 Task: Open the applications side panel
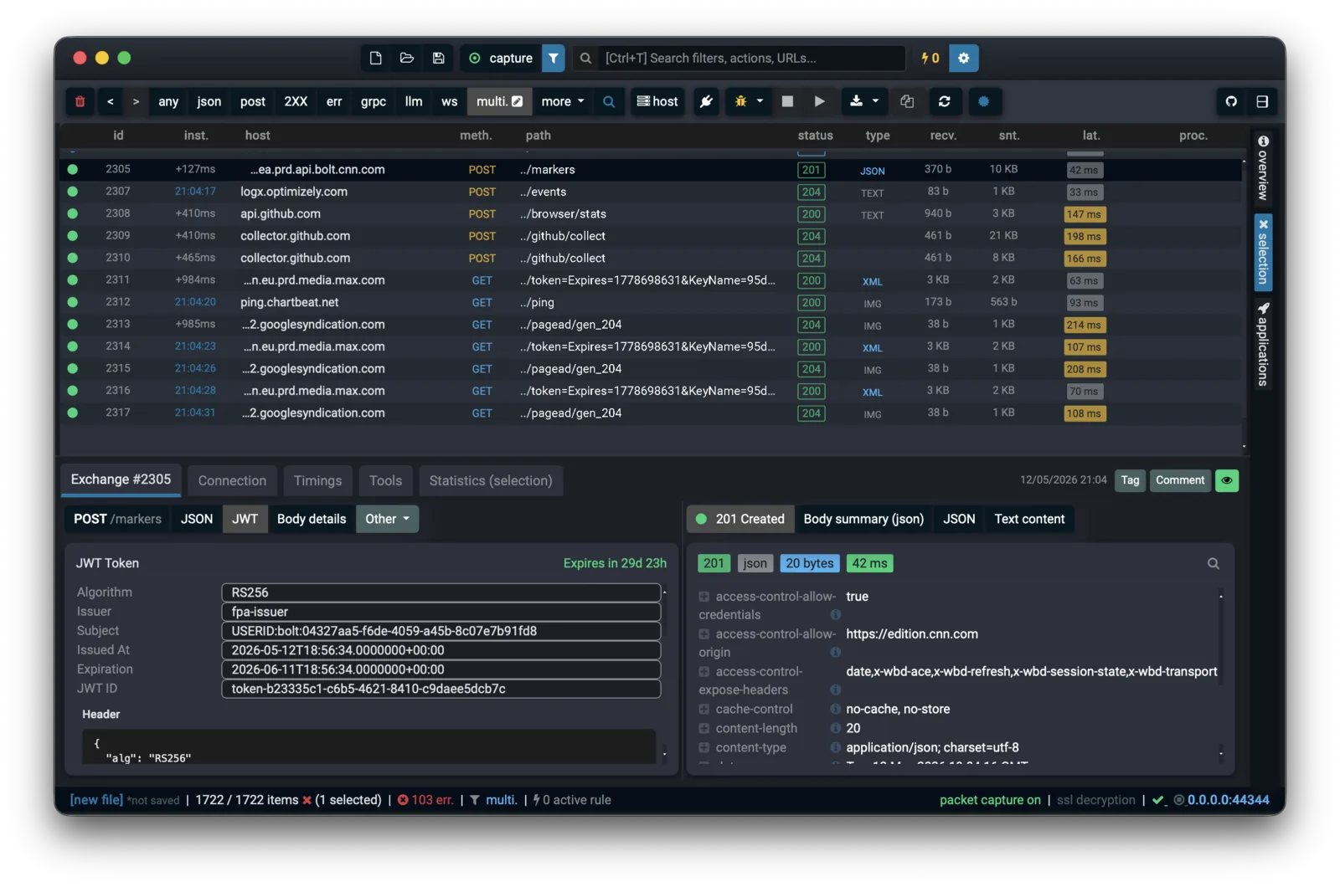tap(1263, 344)
